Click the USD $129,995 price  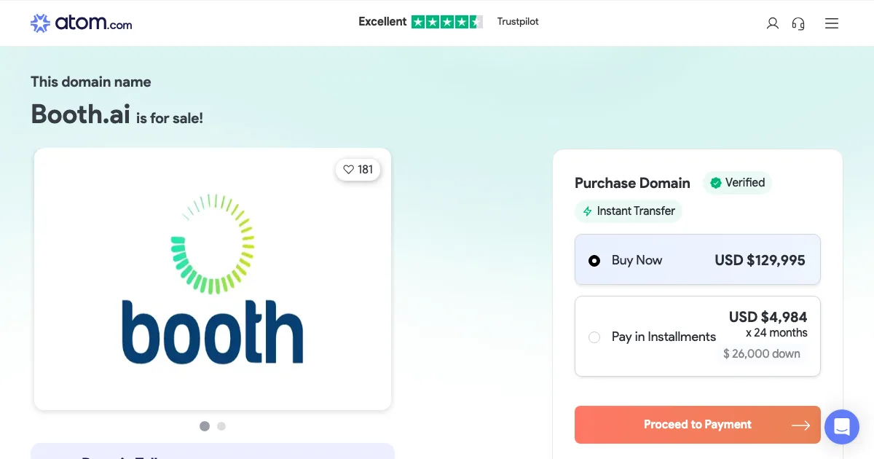point(760,260)
